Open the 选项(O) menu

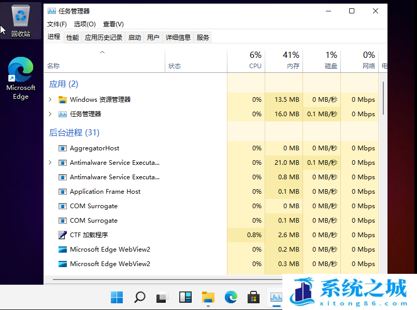click(x=85, y=24)
